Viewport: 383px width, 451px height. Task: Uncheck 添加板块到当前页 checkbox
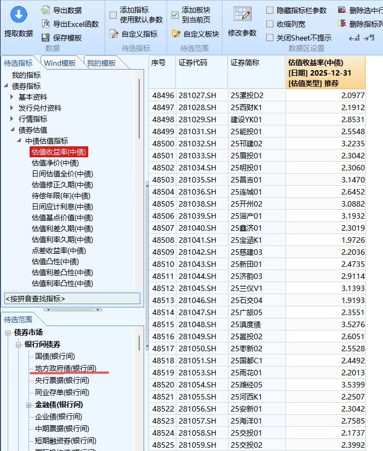(175, 15)
